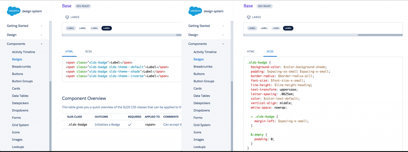The image size is (408, 152).
Task: Open the HTML tab in the left page
Action: (x=69, y=52)
